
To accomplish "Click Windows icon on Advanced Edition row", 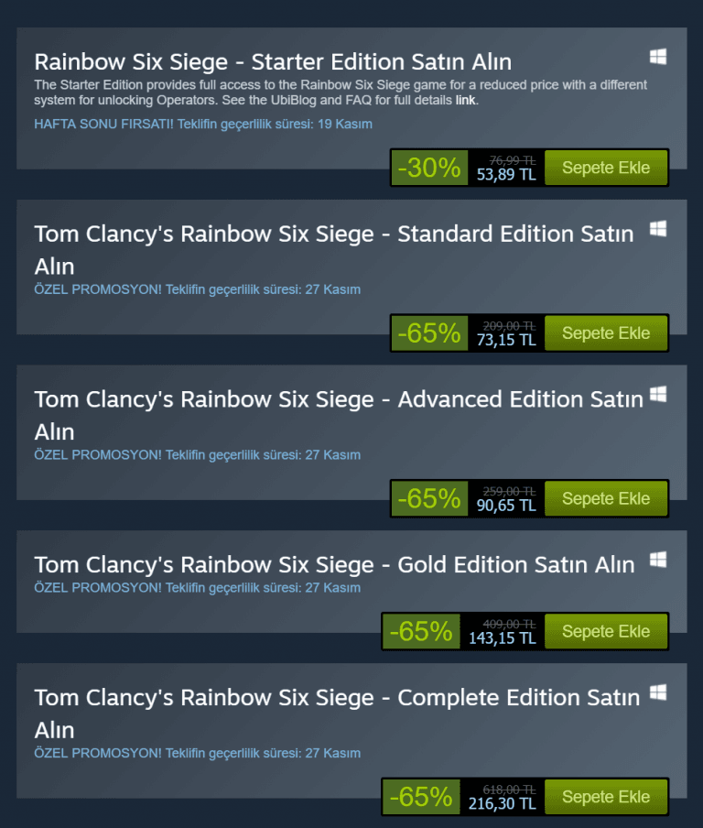I will pos(658,394).
